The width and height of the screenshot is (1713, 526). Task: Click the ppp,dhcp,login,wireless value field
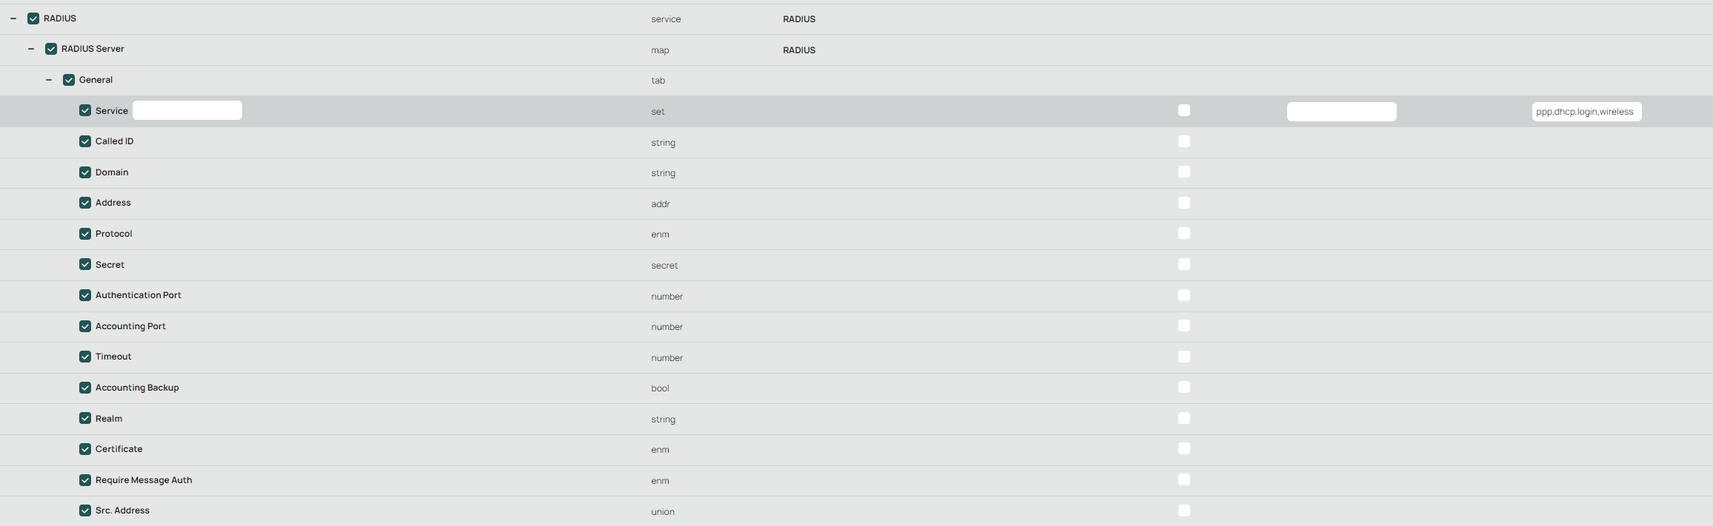pyautogui.click(x=1586, y=112)
